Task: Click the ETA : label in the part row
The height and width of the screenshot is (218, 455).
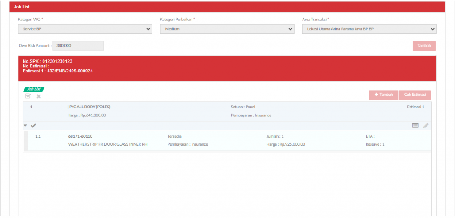Action: click(x=370, y=136)
